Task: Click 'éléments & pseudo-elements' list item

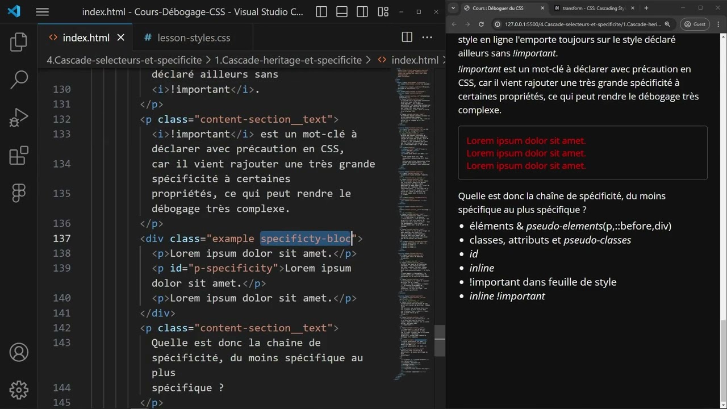Action: (x=570, y=226)
